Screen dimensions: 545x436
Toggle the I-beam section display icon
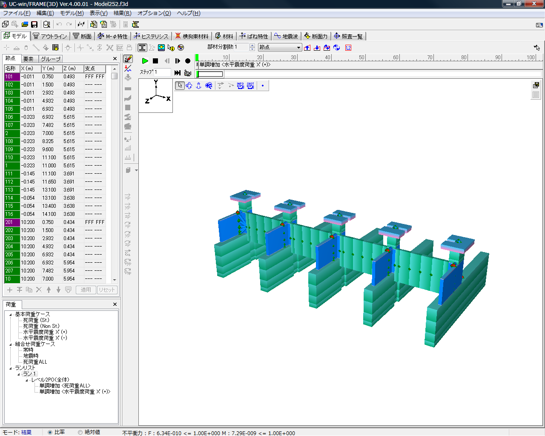pyautogui.click(x=142, y=48)
